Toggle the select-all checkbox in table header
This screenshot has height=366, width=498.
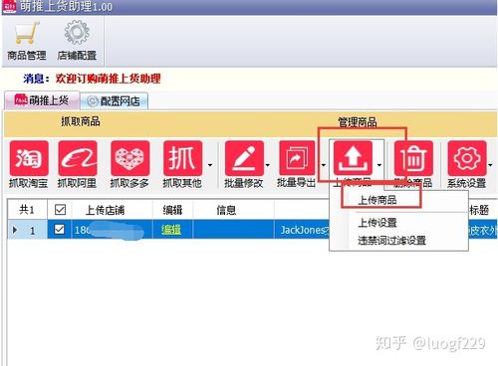click(x=60, y=210)
